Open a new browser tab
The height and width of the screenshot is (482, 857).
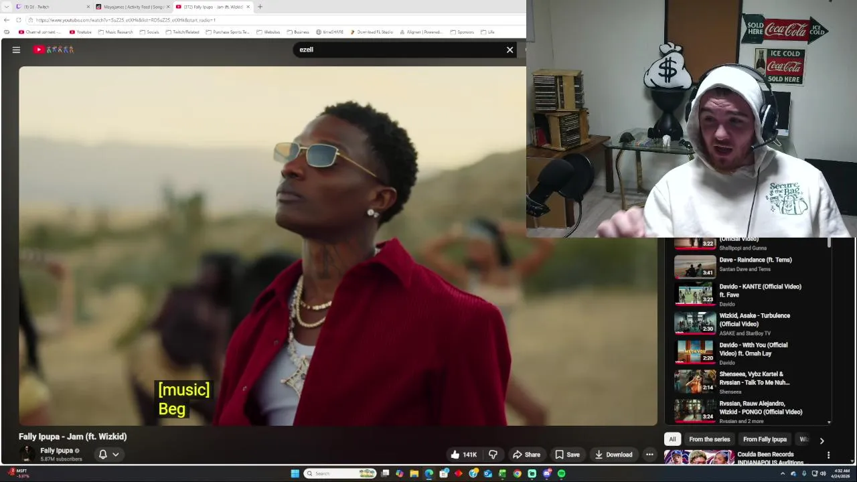tap(260, 7)
